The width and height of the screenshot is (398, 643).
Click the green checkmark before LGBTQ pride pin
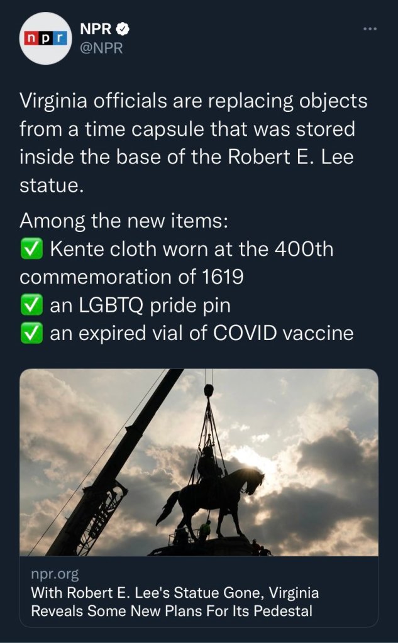[31, 305]
